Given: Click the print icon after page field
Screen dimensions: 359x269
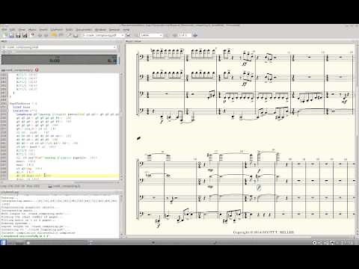Looking at the screenshot, I should point(195,35).
